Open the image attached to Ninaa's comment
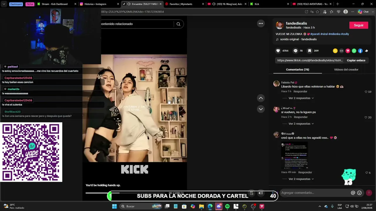376x211 pixels. coord(294,155)
